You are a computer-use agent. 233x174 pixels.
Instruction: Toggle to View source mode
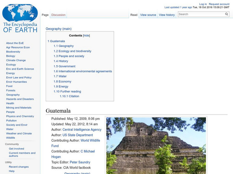pos(148,14)
